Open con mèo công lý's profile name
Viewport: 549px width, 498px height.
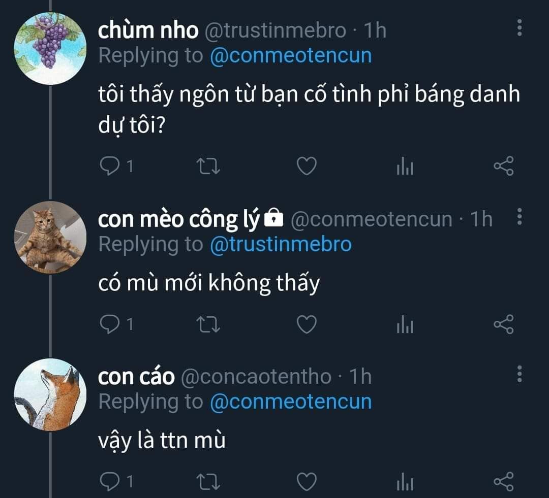[178, 220]
